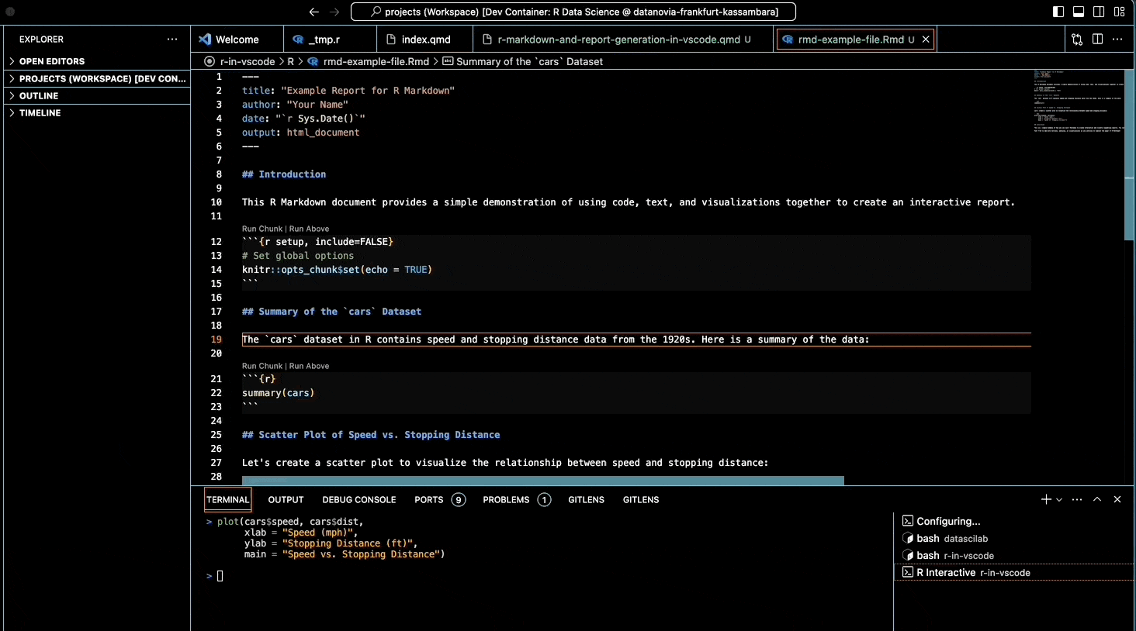
Task: Select the Configuring... terminal
Action: click(x=1013, y=521)
